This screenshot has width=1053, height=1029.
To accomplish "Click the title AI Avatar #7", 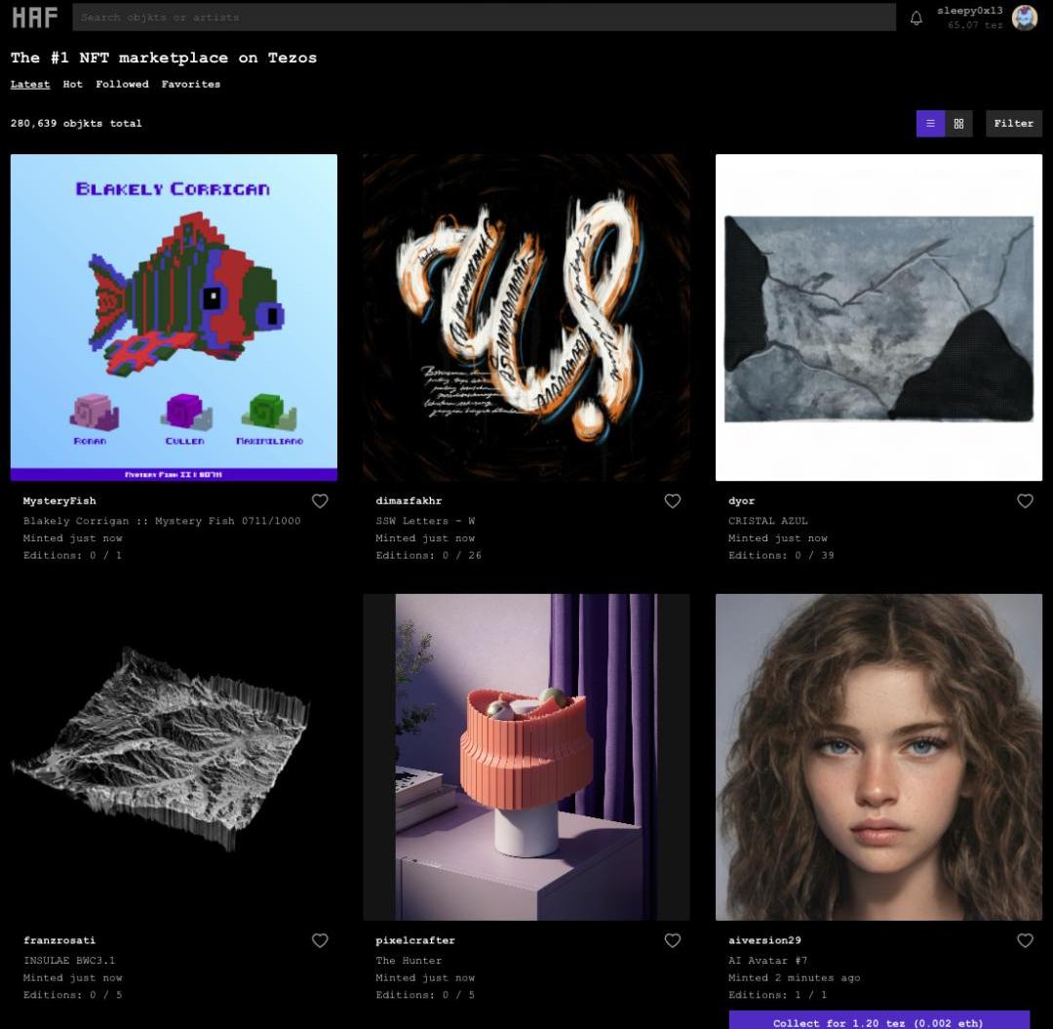I will click(768, 961).
